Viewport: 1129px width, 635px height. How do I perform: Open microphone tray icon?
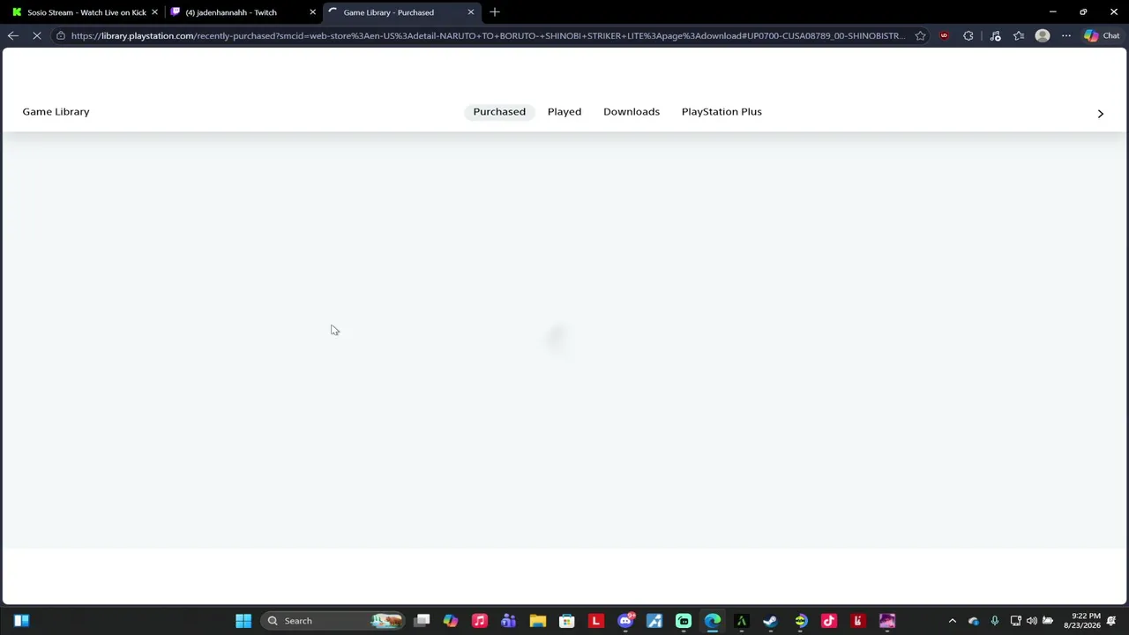pyautogui.click(x=994, y=621)
